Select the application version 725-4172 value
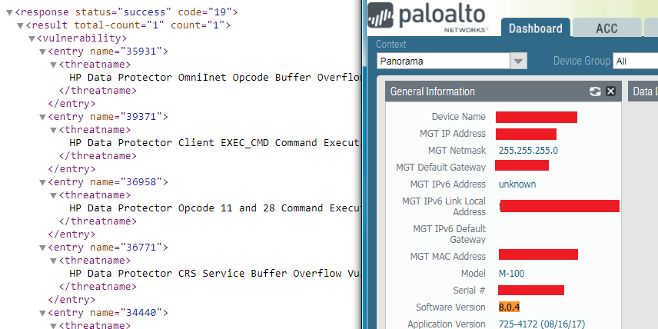The image size is (658, 329). click(541, 324)
